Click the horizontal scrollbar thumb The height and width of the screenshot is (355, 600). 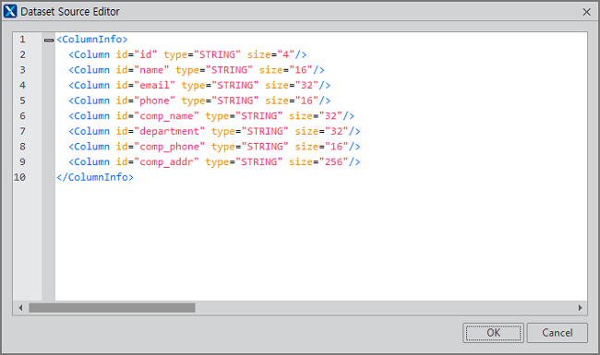tap(112, 308)
